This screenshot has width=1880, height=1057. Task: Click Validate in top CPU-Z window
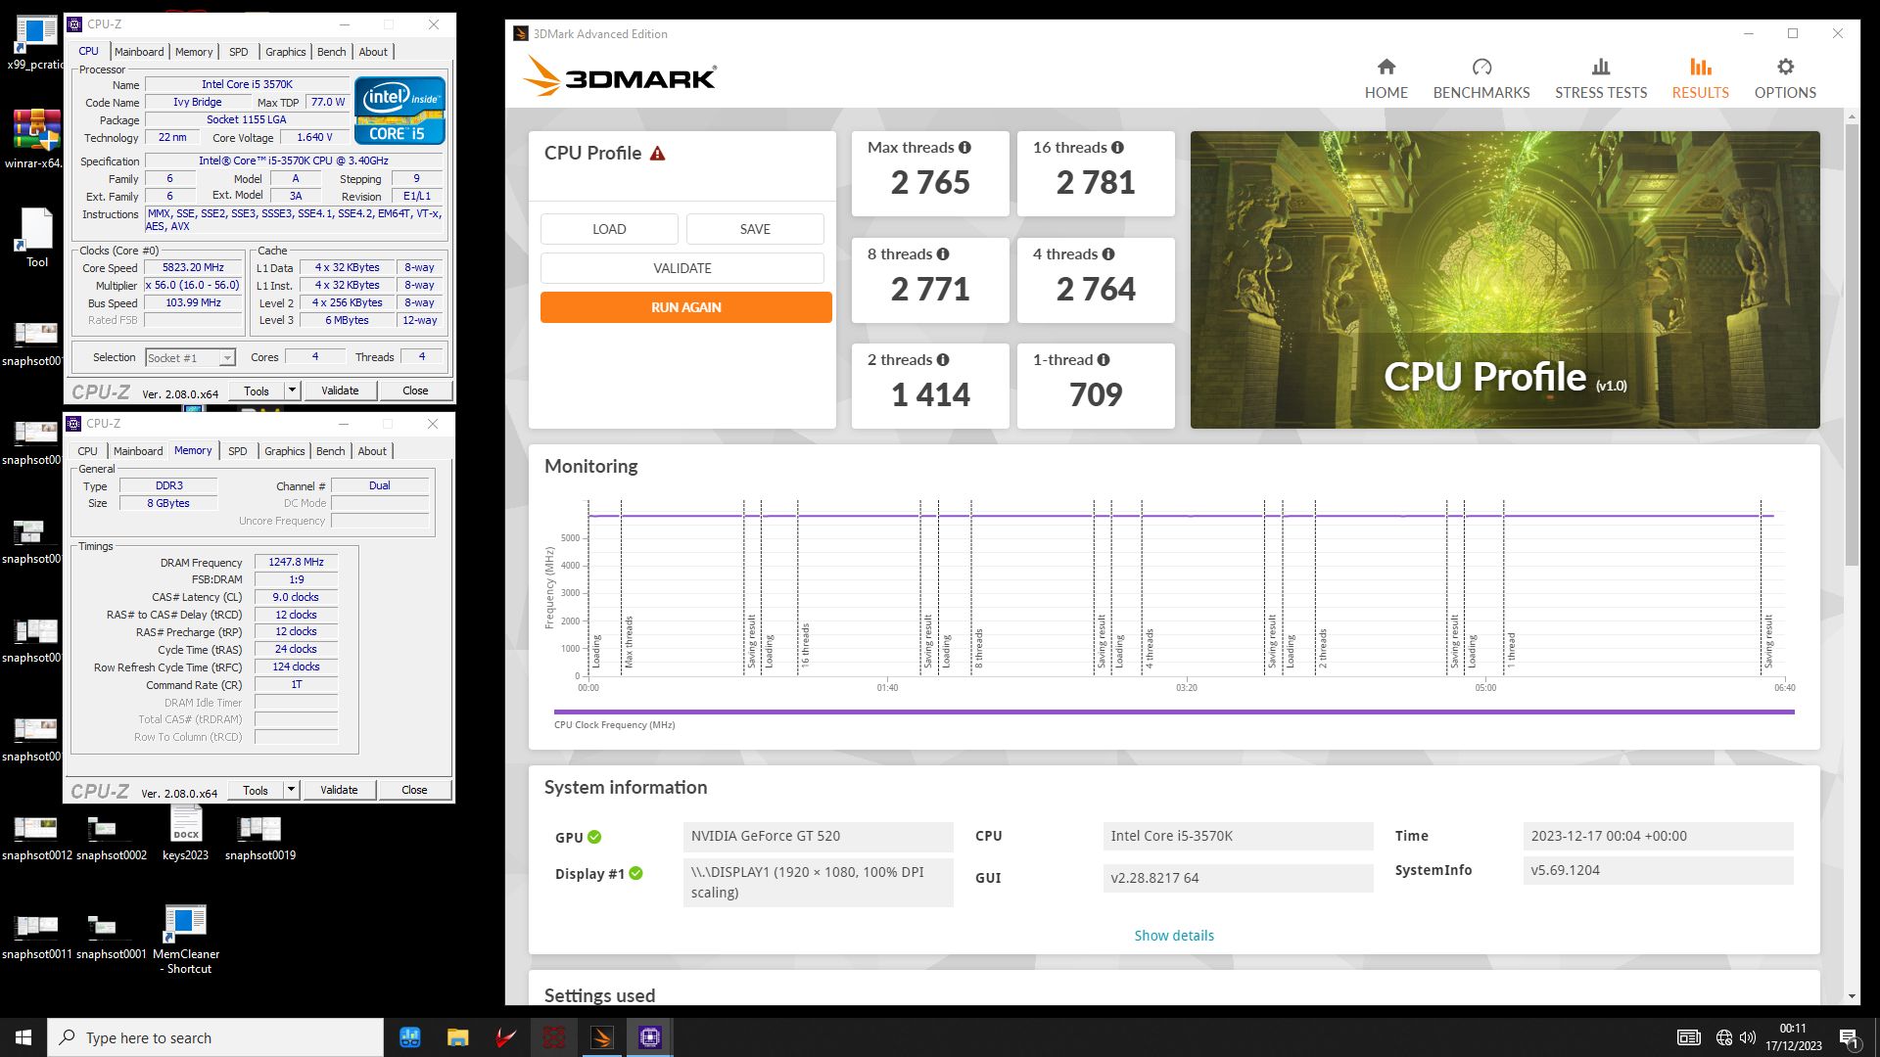pos(340,391)
